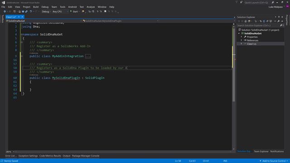This screenshot has height=163, width=290.
Task: Click the Save All icon in the toolbar
Action: 26,11
